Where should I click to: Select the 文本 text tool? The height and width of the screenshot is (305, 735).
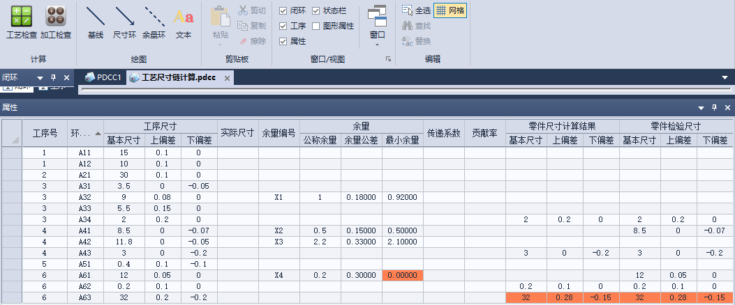[x=184, y=22]
